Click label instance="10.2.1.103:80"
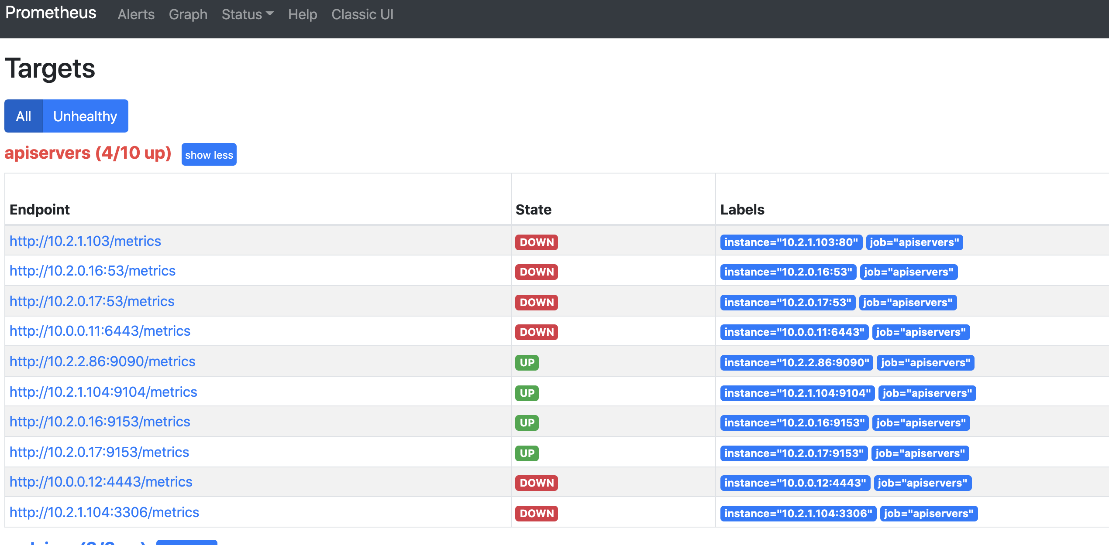The width and height of the screenshot is (1109, 545). (791, 242)
